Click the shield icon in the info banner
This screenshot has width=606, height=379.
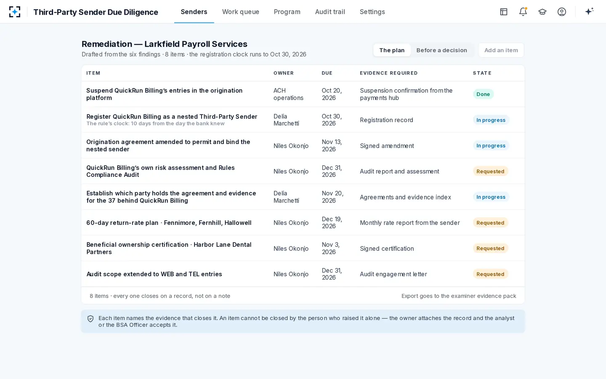[x=90, y=319]
